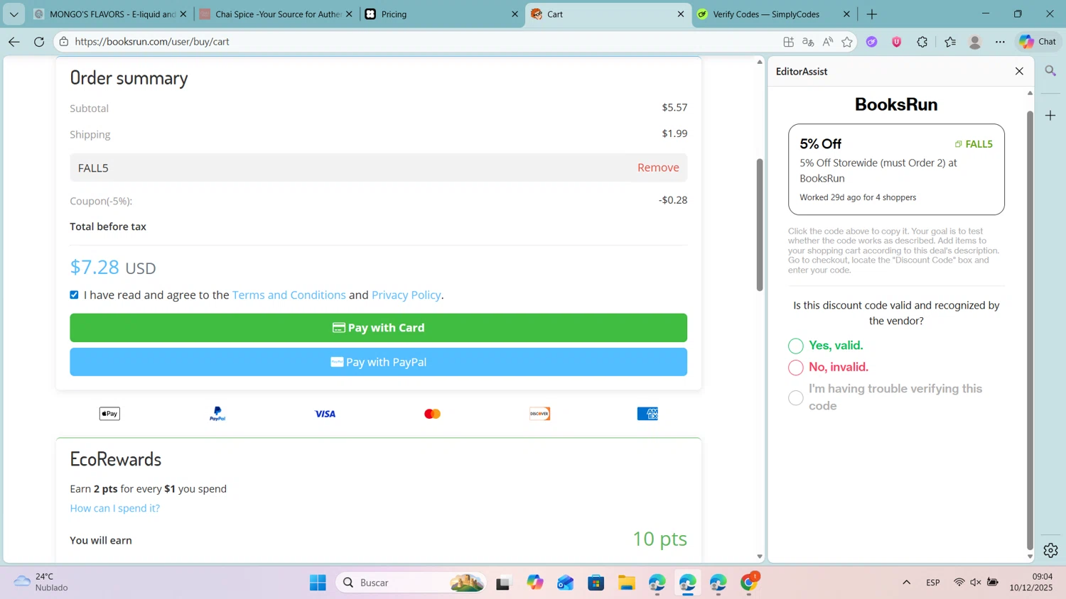Open Task View from the taskbar
The image size is (1066, 599).
click(x=503, y=583)
